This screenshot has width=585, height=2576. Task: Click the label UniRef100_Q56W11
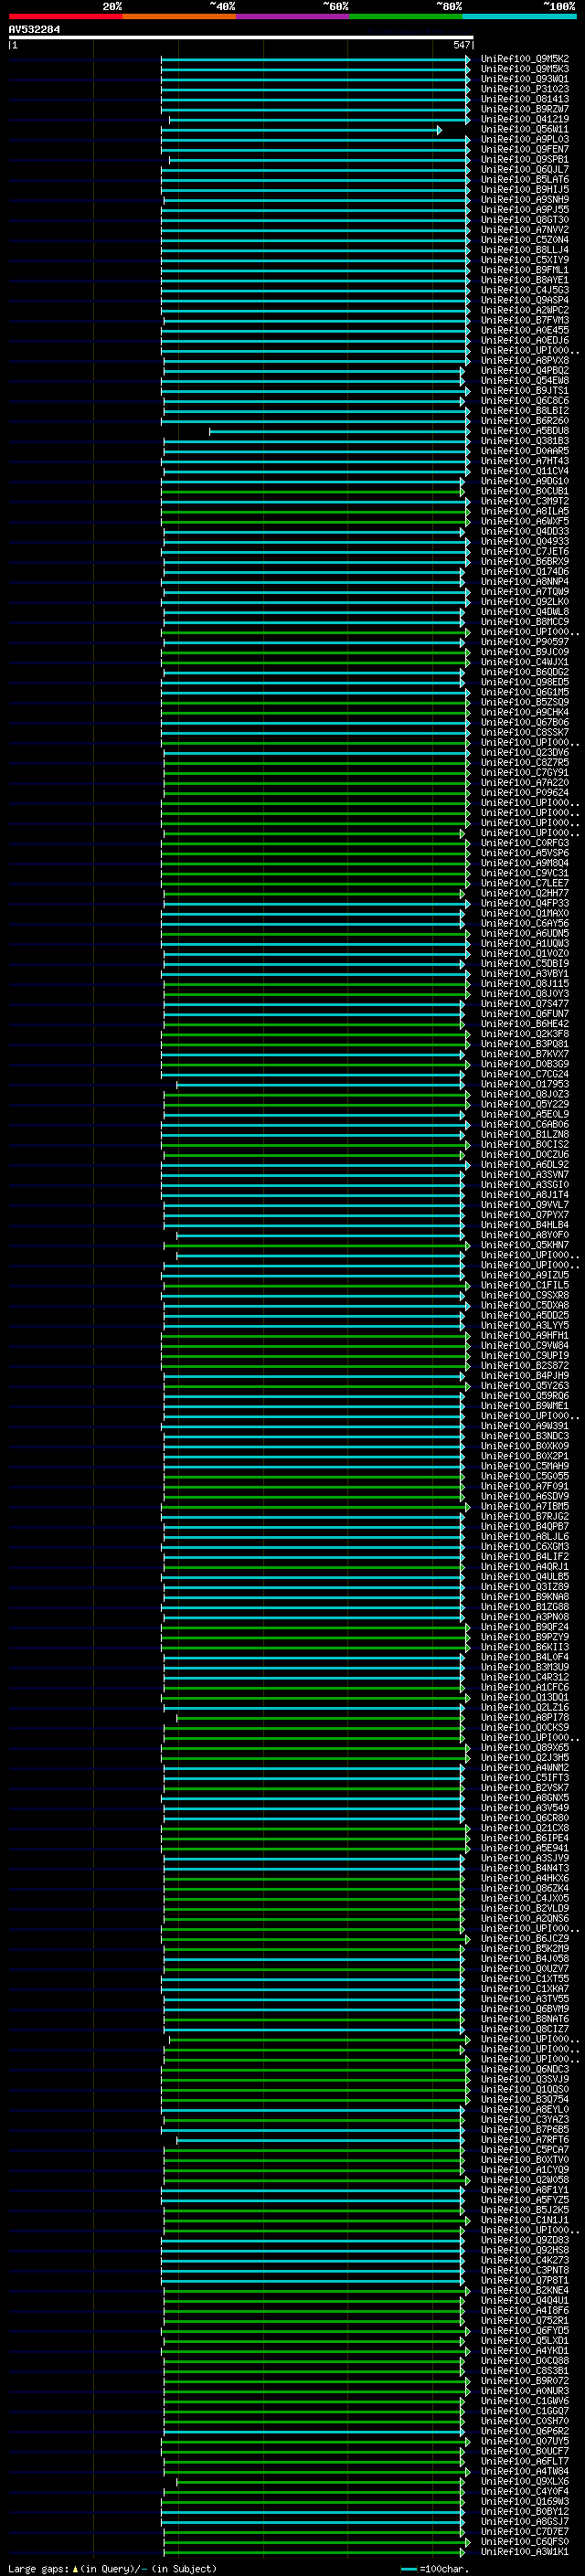pos(525,129)
